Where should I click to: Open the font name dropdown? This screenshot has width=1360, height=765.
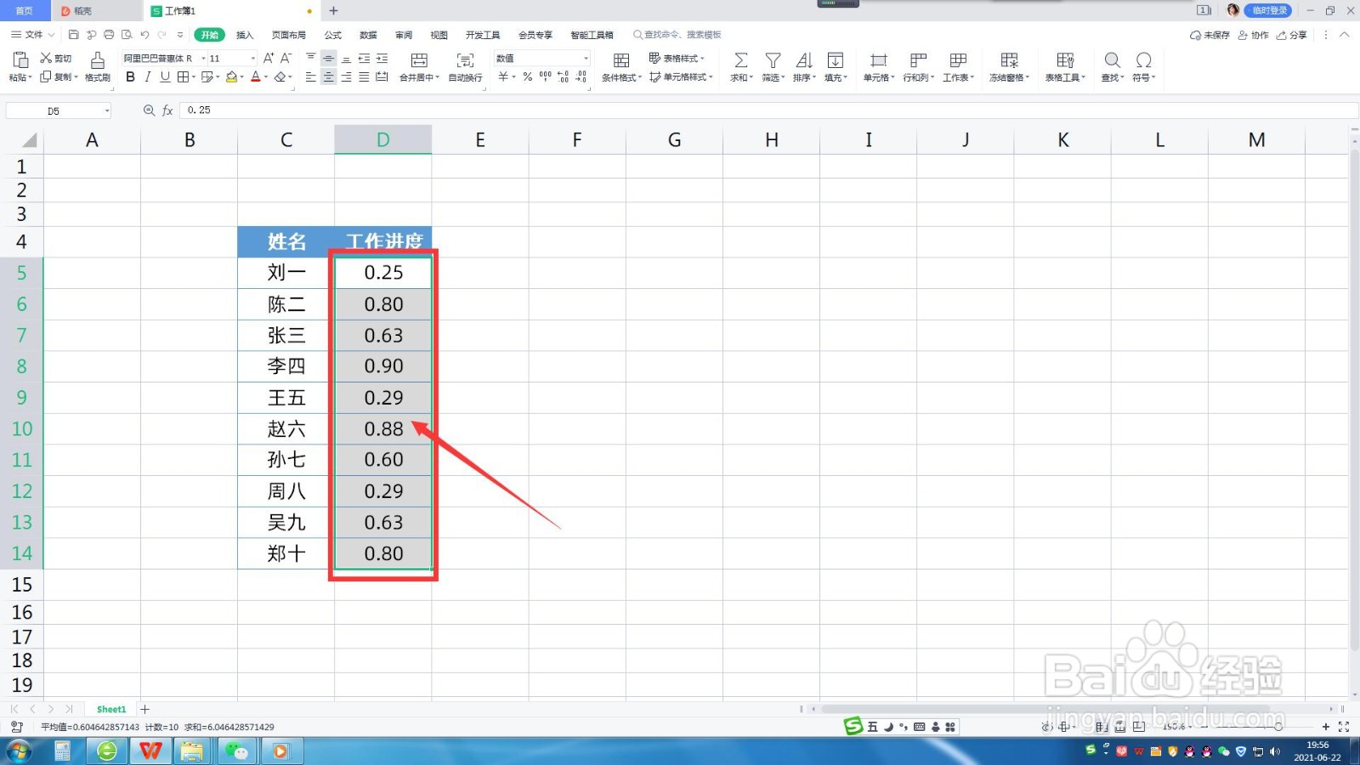[x=203, y=59]
